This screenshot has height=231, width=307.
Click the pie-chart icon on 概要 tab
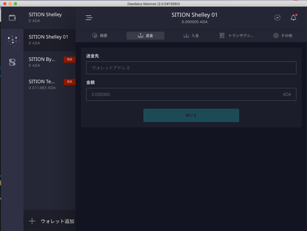(94, 35)
